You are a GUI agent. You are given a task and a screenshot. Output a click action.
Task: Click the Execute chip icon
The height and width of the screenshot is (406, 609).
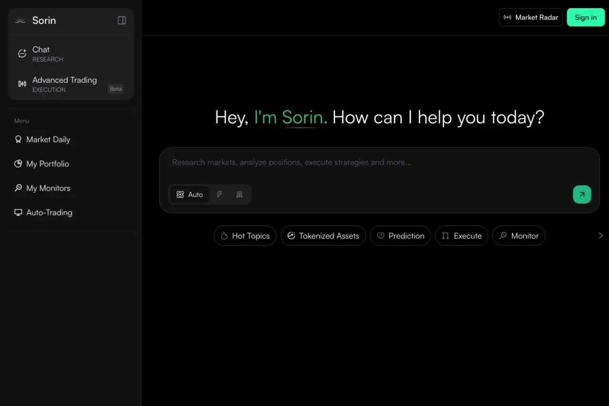[x=445, y=236]
